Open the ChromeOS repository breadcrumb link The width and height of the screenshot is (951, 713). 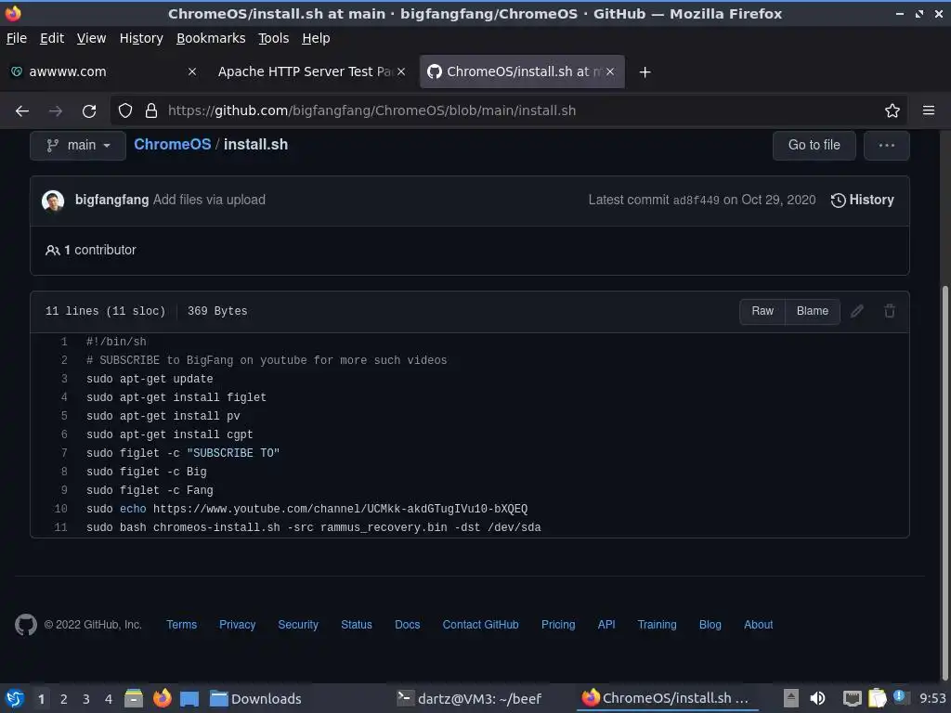click(172, 144)
